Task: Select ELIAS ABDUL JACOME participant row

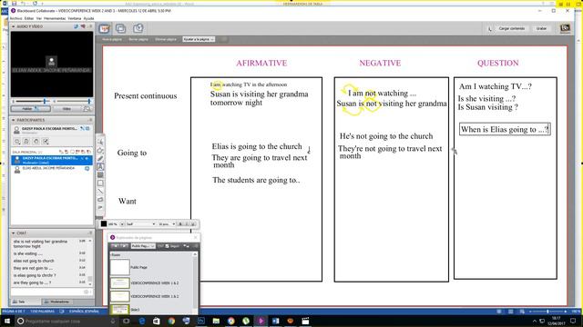Action: click(x=51, y=169)
